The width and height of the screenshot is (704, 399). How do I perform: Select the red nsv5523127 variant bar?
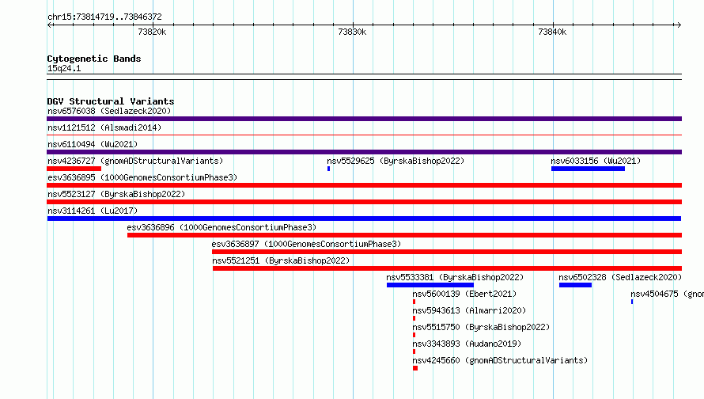[364, 202]
